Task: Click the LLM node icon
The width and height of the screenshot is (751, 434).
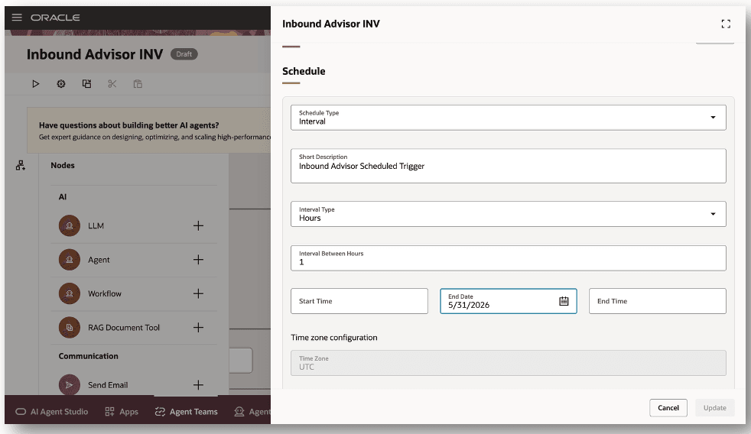Action: click(70, 225)
